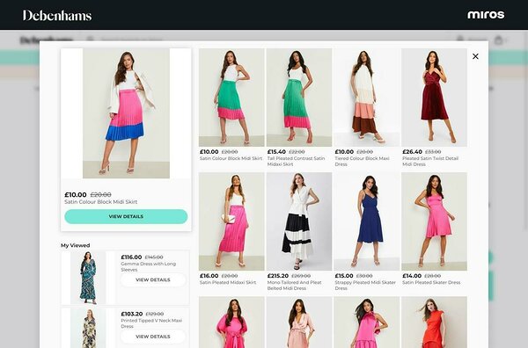Image resolution: width=528 pixels, height=348 pixels.
Task: Open the blurred shopping bag icon
Action: 498,40
